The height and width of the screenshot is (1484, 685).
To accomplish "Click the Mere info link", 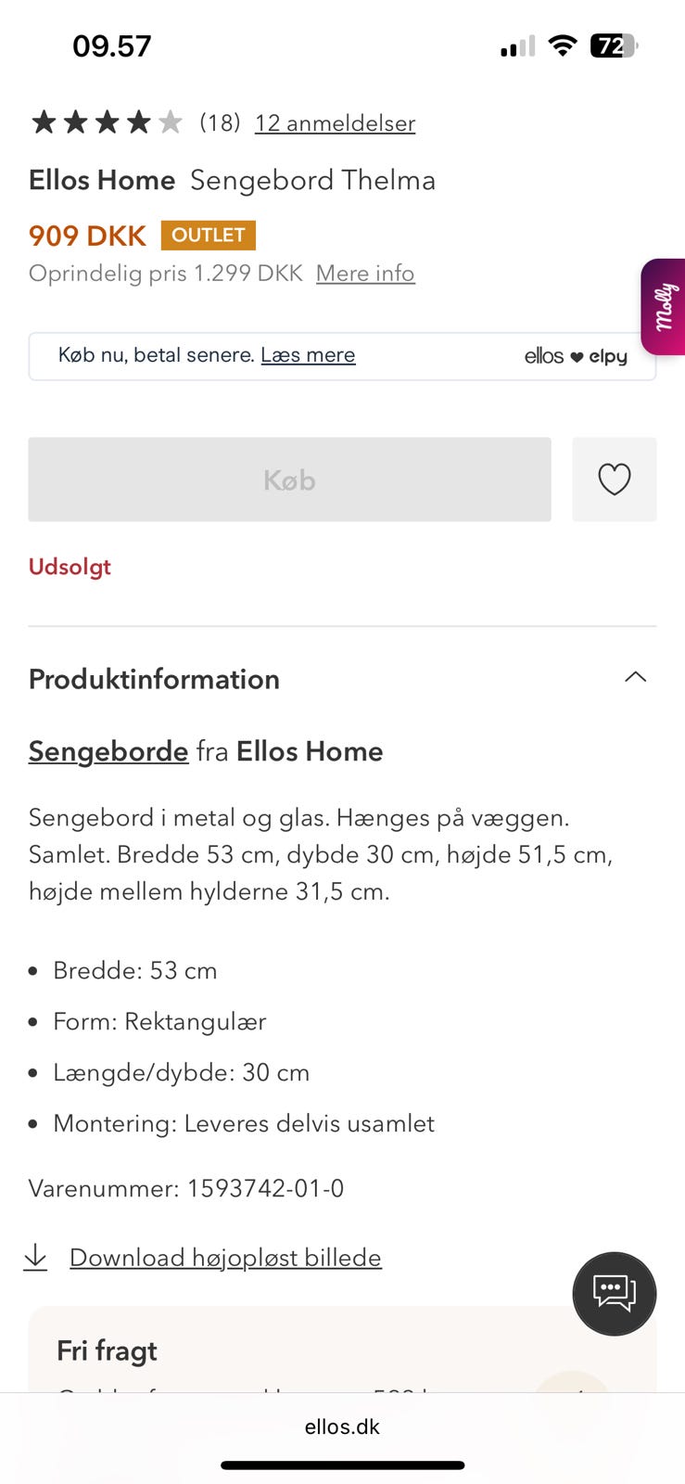I will [365, 274].
